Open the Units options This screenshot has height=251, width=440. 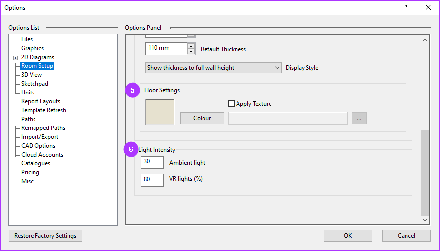coord(28,93)
